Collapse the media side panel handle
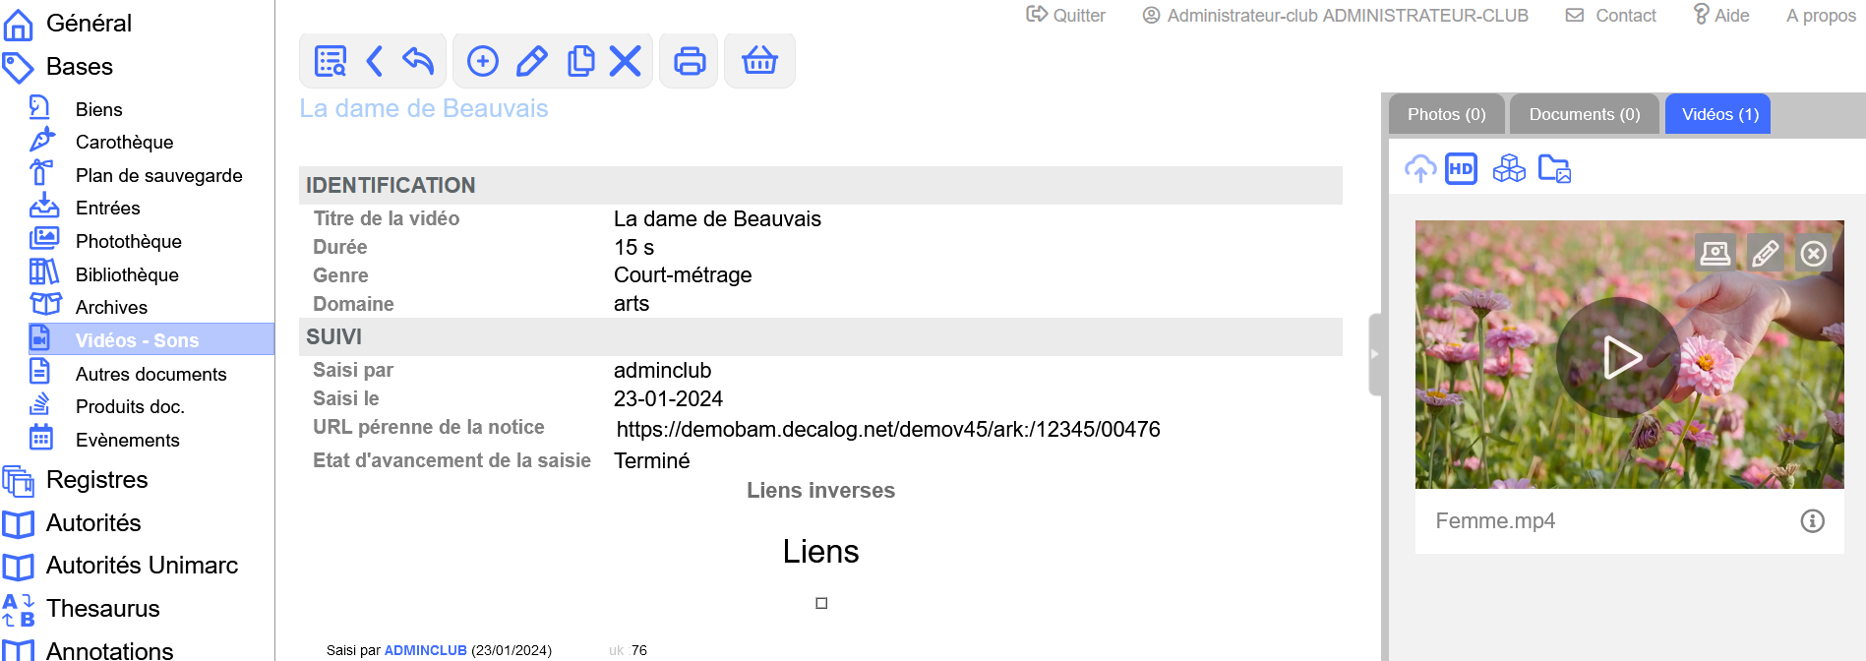 coord(1375,354)
